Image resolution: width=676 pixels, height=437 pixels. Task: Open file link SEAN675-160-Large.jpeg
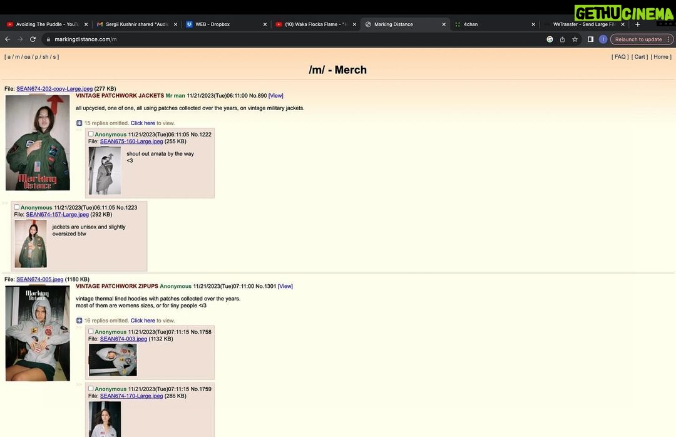coord(131,141)
